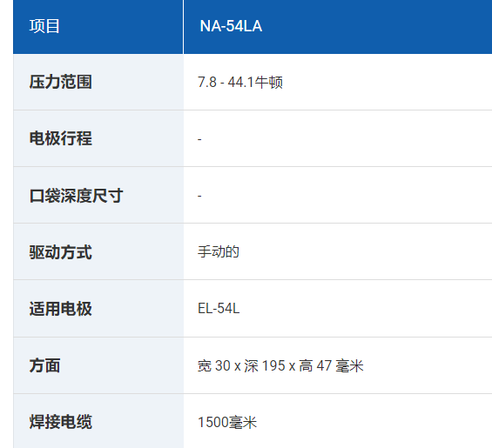492x448 pixels.
Task: Select the 口袋深度尺寸 row label
Action: 76,196
